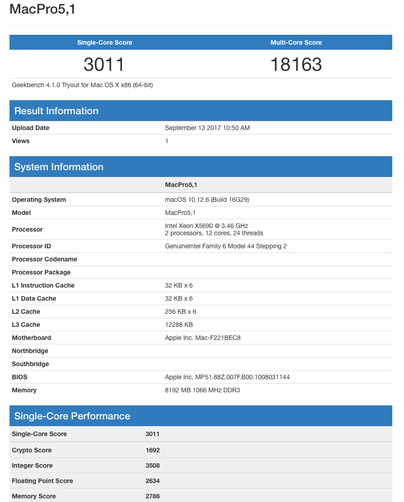404x502 pixels.
Task: Click the Views row label
Action: click(x=21, y=141)
